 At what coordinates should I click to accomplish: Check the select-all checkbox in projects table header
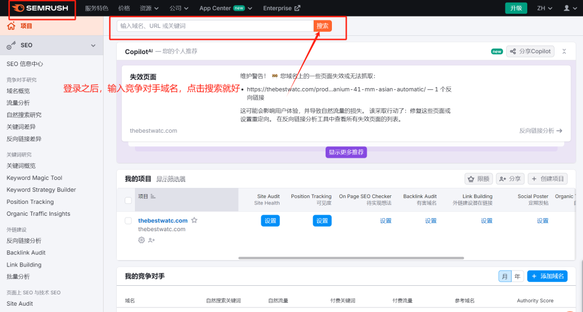click(128, 200)
